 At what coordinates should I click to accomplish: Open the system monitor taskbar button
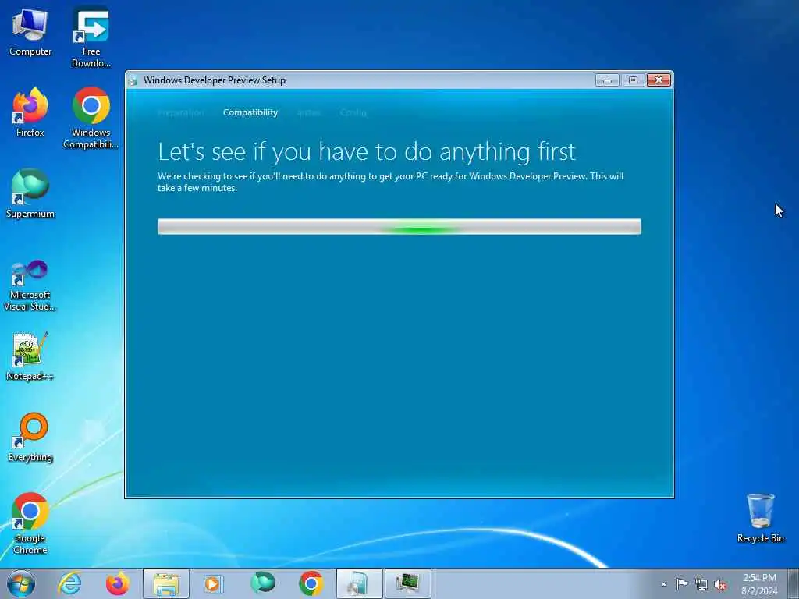click(x=407, y=583)
